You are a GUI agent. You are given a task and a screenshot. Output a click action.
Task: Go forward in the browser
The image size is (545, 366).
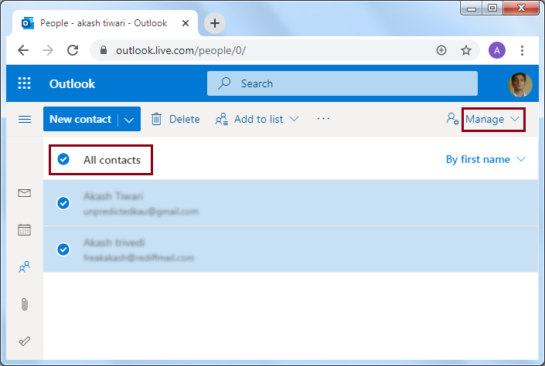tap(48, 50)
